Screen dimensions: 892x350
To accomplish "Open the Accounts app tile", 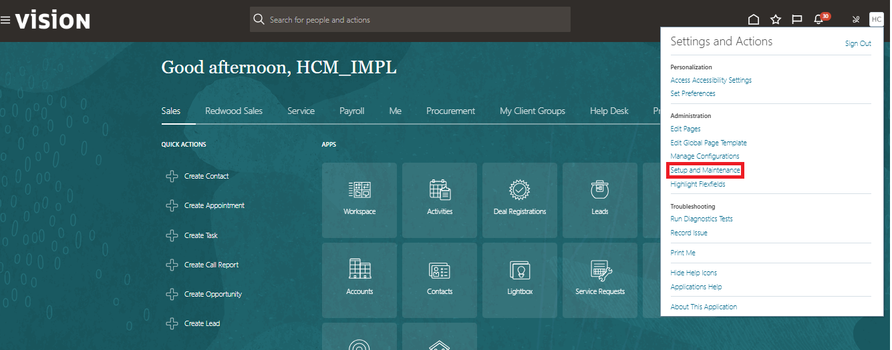I will pyautogui.click(x=359, y=279).
